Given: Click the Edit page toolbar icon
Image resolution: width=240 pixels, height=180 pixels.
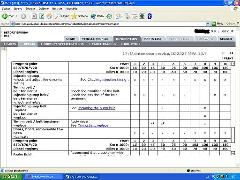Looking at the screenshot, I should point(135,16).
